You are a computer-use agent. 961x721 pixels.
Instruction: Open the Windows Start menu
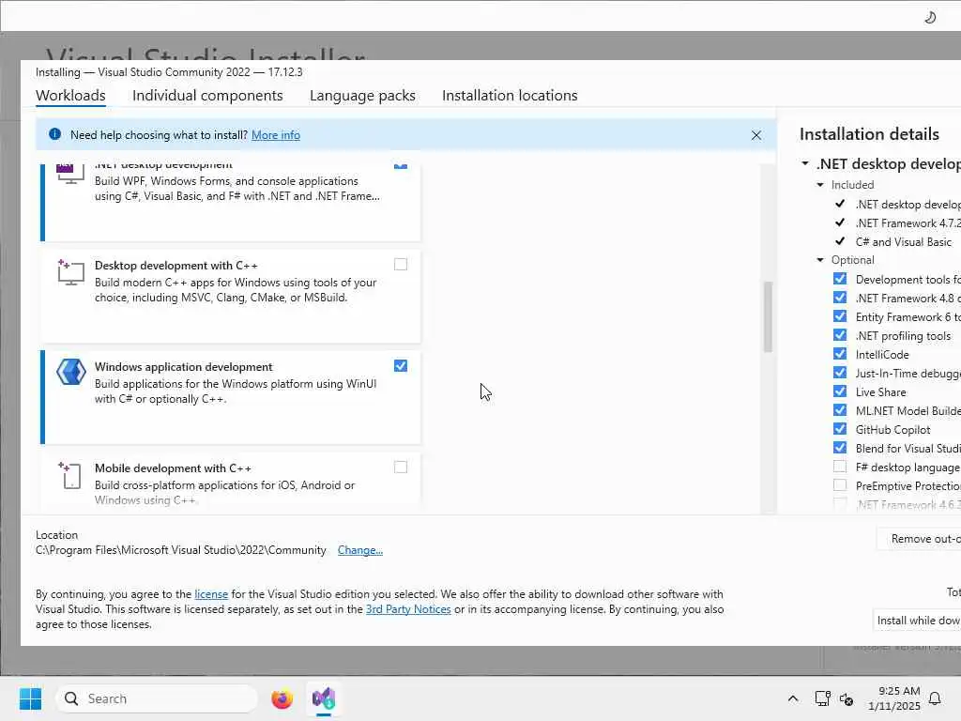(x=30, y=698)
